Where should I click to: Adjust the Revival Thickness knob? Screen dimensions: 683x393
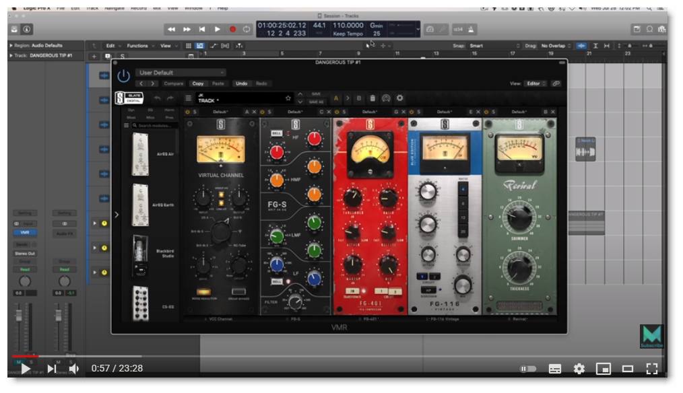519,266
